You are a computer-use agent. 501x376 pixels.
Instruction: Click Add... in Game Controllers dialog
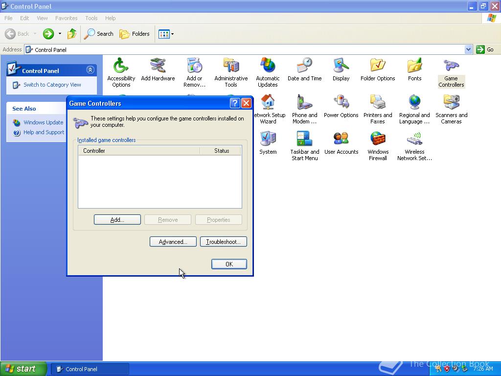coord(117,220)
